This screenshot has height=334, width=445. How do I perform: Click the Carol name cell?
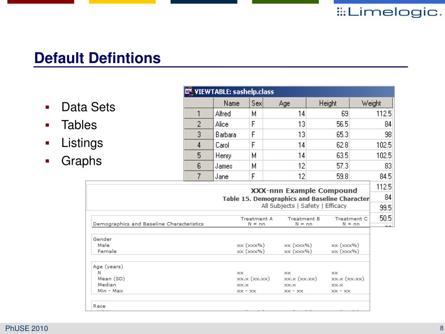[x=232, y=145]
